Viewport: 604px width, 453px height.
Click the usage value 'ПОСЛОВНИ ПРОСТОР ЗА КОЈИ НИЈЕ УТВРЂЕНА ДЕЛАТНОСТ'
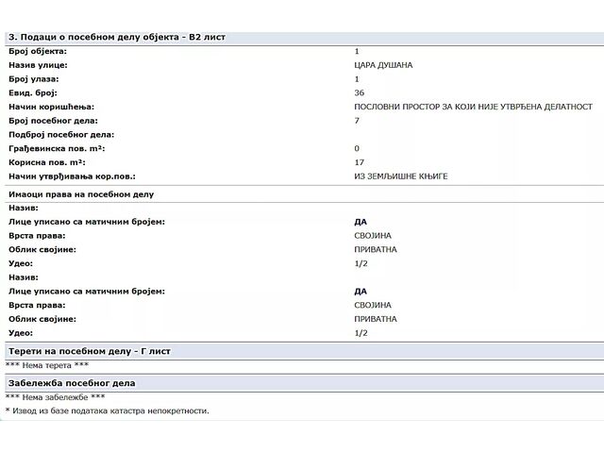(x=473, y=107)
